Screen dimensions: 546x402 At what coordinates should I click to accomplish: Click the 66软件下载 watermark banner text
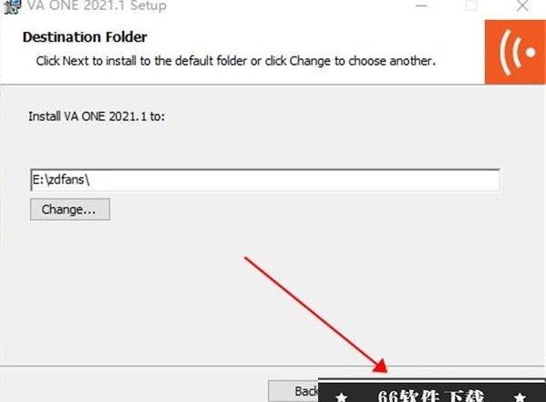[x=431, y=397]
